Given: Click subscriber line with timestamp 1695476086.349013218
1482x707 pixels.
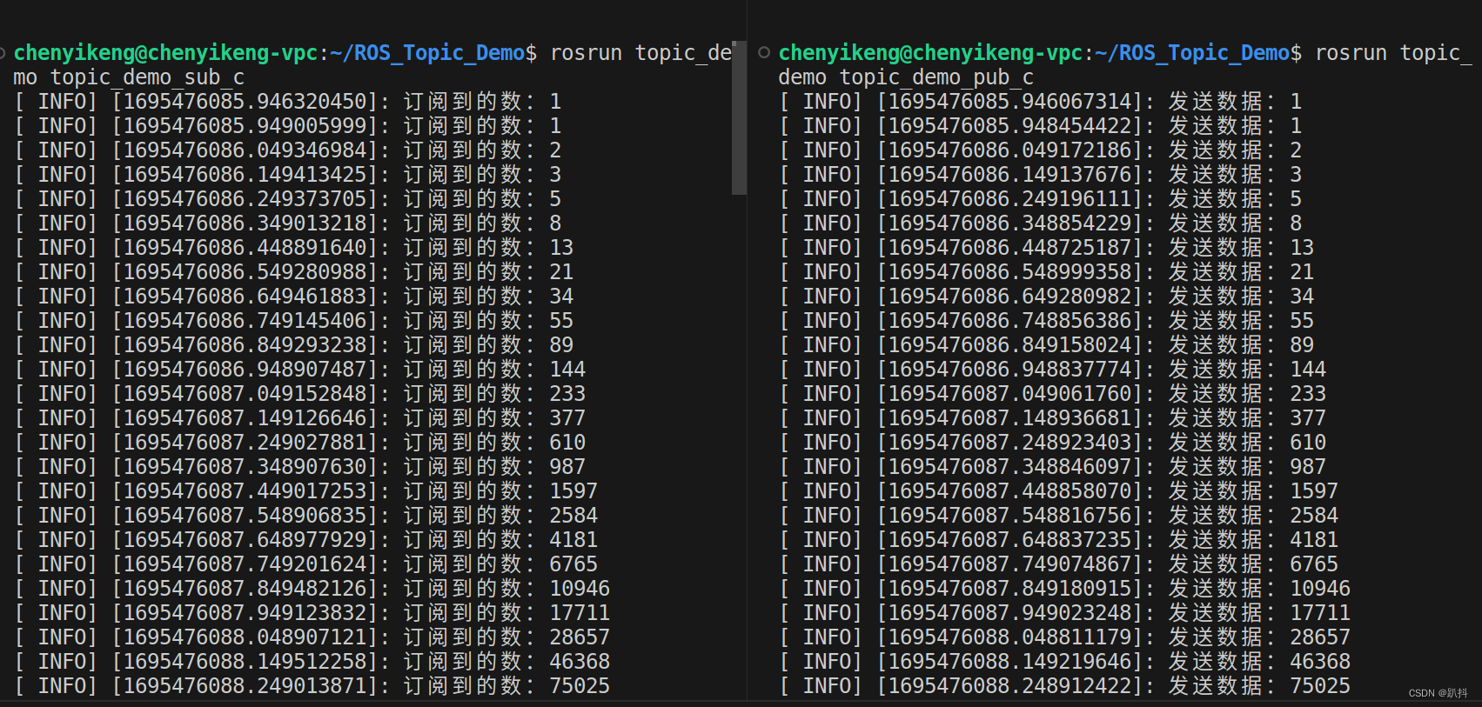Looking at the screenshot, I should point(288,223).
